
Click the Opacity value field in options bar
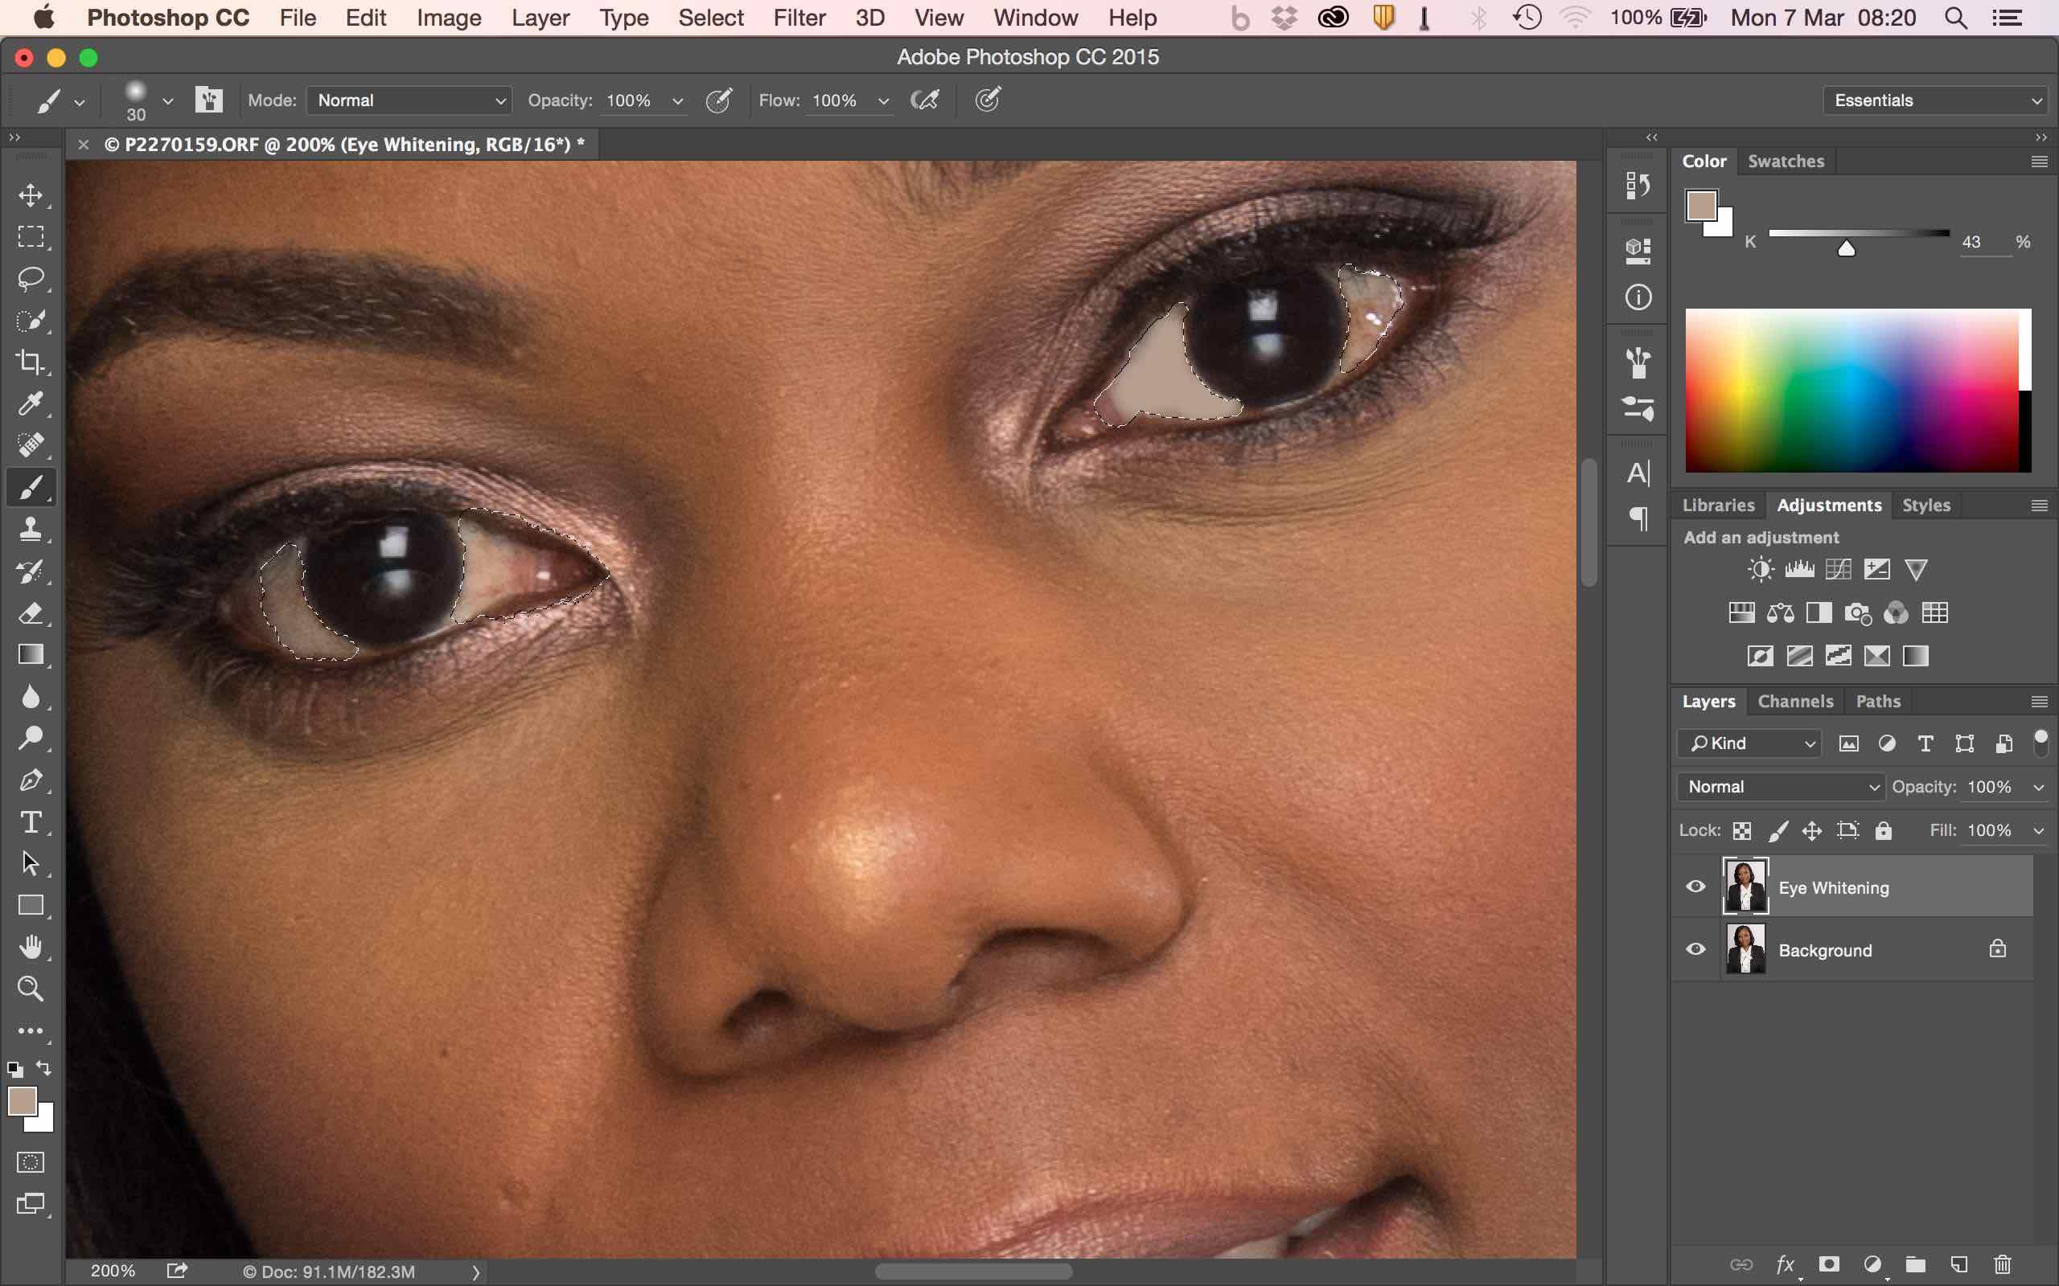tap(631, 100)
